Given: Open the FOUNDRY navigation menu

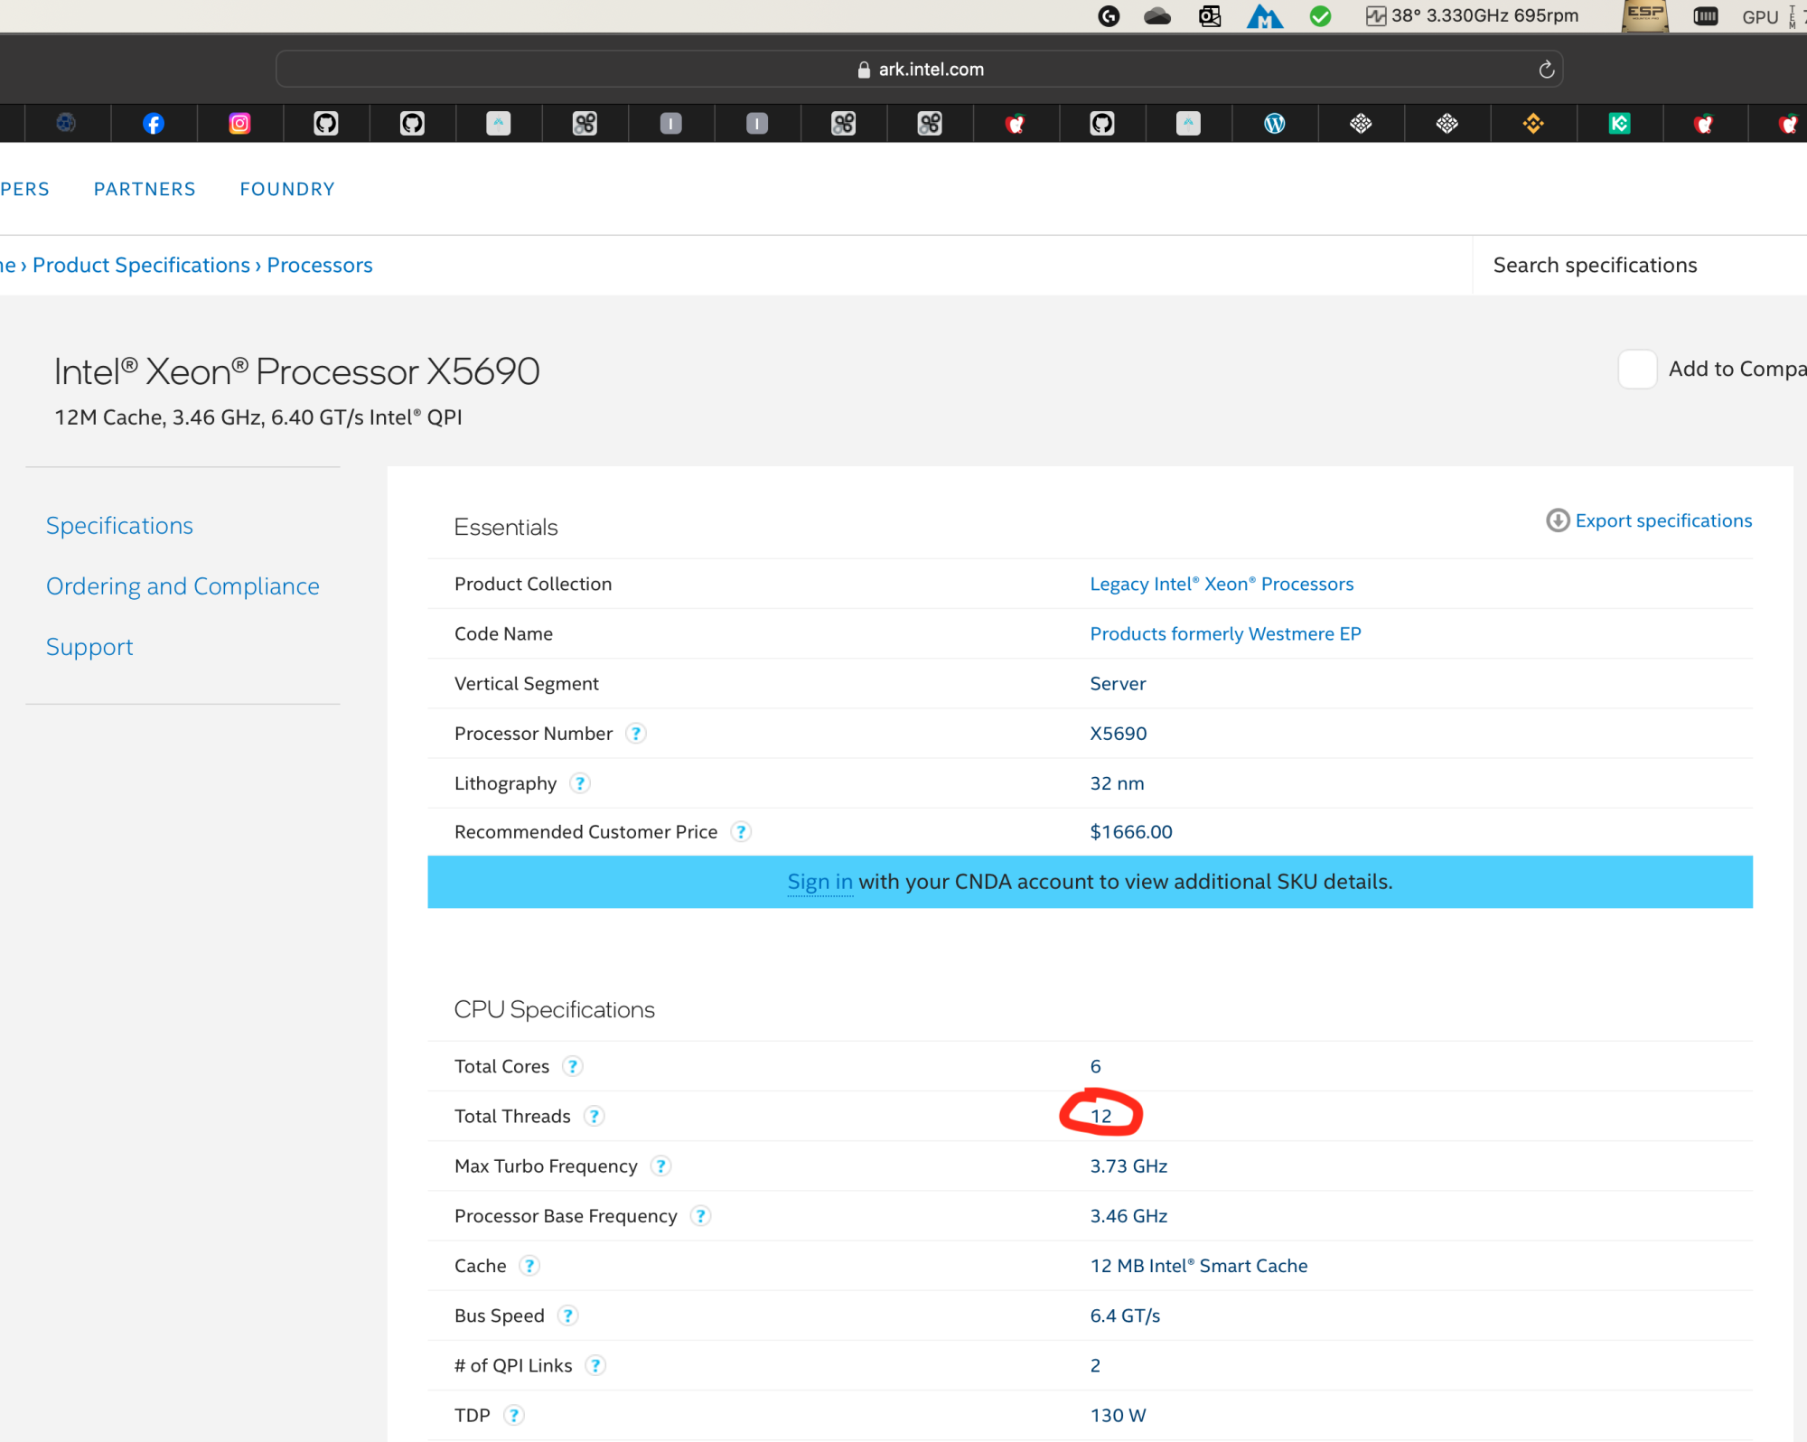Looking at the screenshot, I should pos(287,189).
